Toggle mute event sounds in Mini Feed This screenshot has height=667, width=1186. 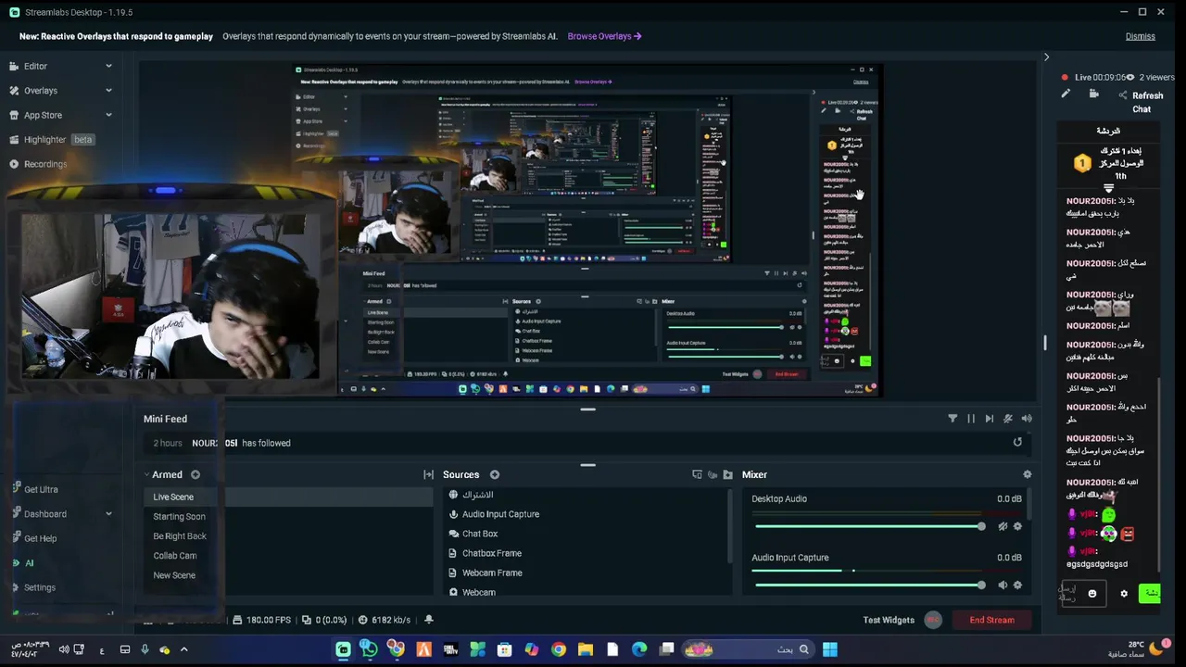pyautogui.click(x=1008, y=419)
